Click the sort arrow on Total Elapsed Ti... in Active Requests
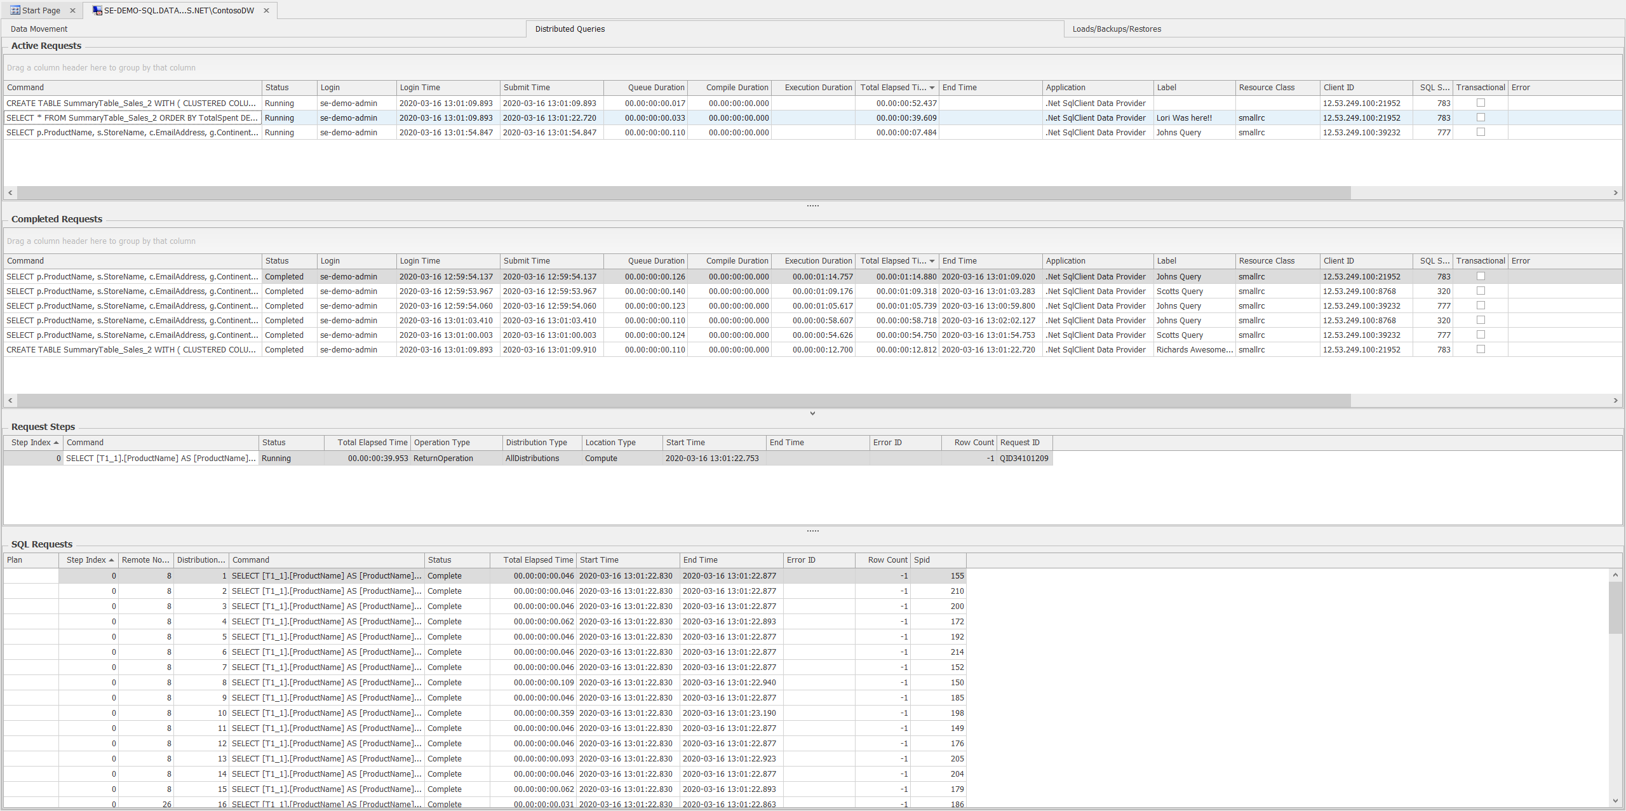 pos(931,88)
